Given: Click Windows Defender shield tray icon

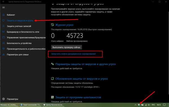Looking at the screenshot, I should 139,105.
